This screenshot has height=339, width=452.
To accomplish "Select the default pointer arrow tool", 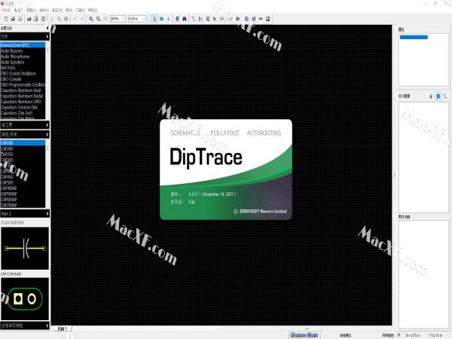I will [154, 19].
